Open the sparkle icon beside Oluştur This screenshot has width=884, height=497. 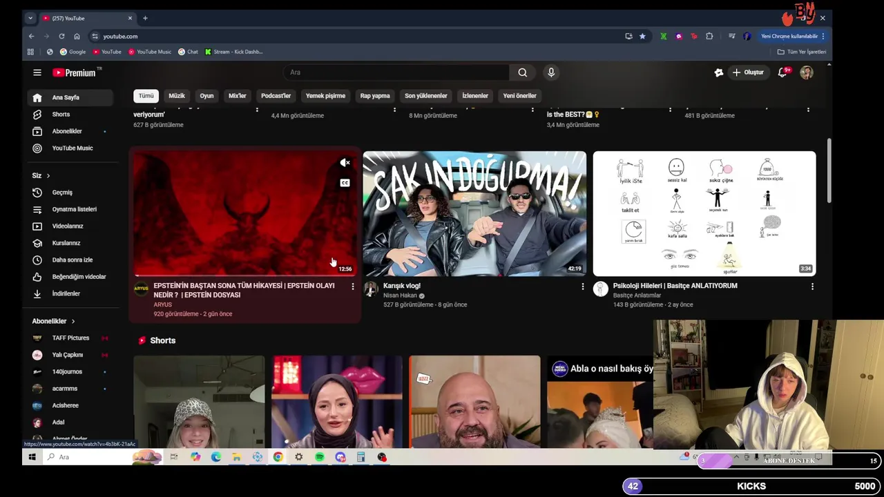pyautogui.click(x=718, y=72)
